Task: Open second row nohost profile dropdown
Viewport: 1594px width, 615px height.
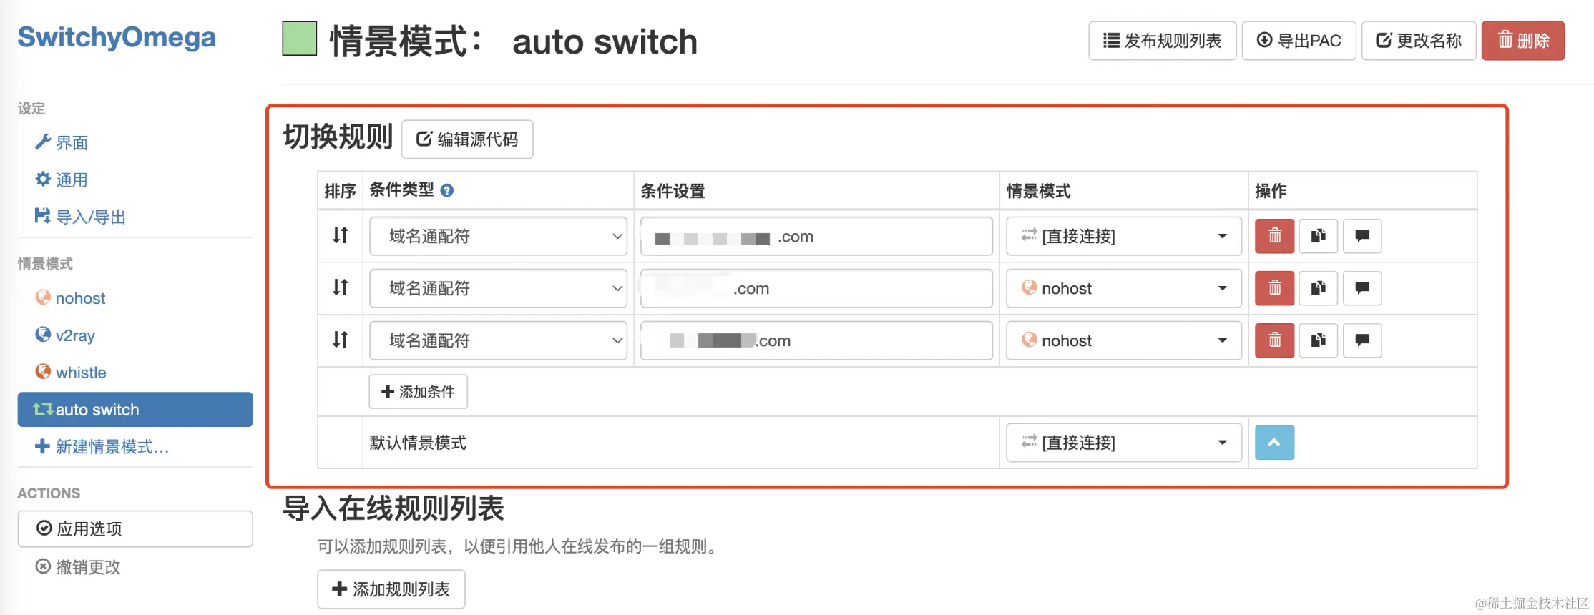Action: click(x=1123, y=288)
